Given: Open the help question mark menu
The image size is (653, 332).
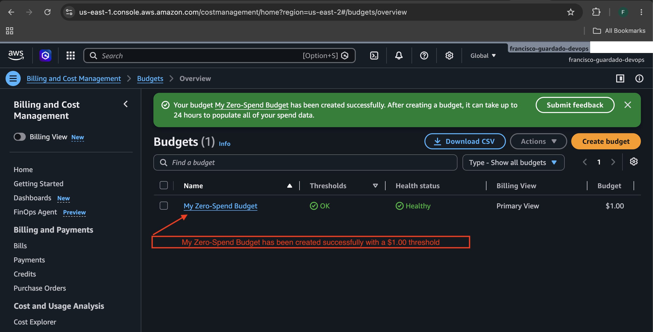Looking at the screenshot, I should 424,56.
